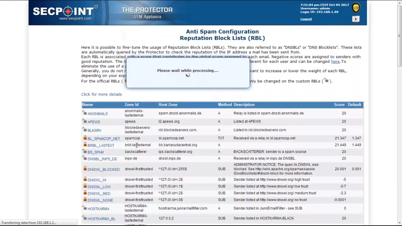Image resolution: width=402 pixels, height=226 pixels.
Task: Click score value -0.0001
Action: [340, 200]
